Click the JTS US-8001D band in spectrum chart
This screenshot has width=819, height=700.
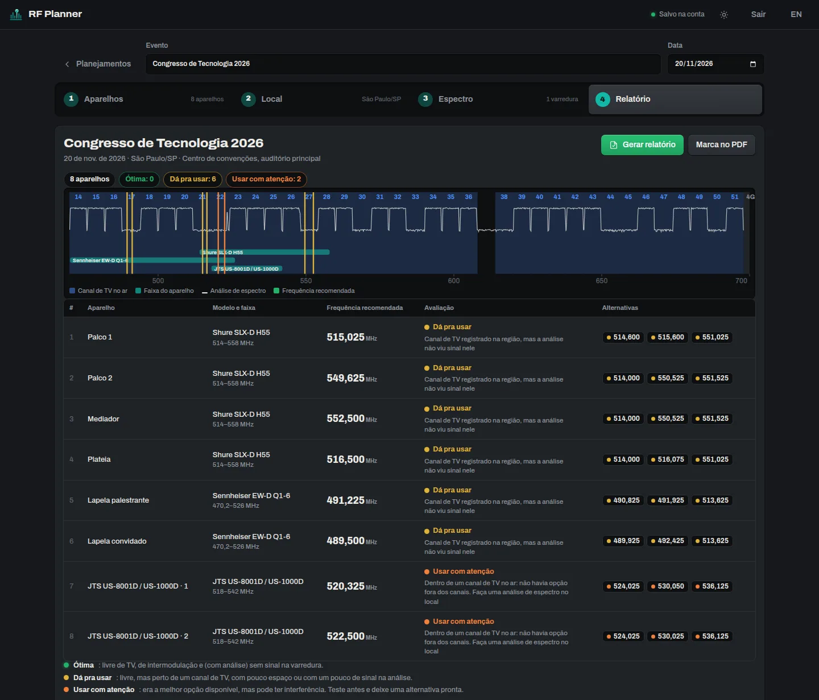(x=247, y=269)
